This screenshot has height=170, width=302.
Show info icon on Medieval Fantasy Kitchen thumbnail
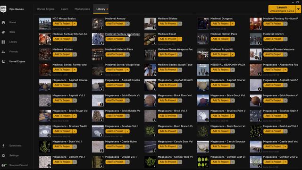pyautogui.click(x=49, y=43)
